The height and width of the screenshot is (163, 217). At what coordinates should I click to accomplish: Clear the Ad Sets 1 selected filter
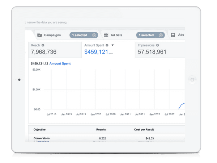[x=161, y=35]
